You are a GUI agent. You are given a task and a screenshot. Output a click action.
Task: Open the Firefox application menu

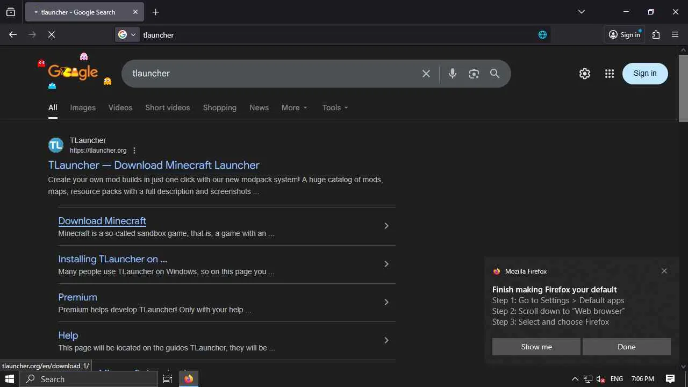pos(676,34)
